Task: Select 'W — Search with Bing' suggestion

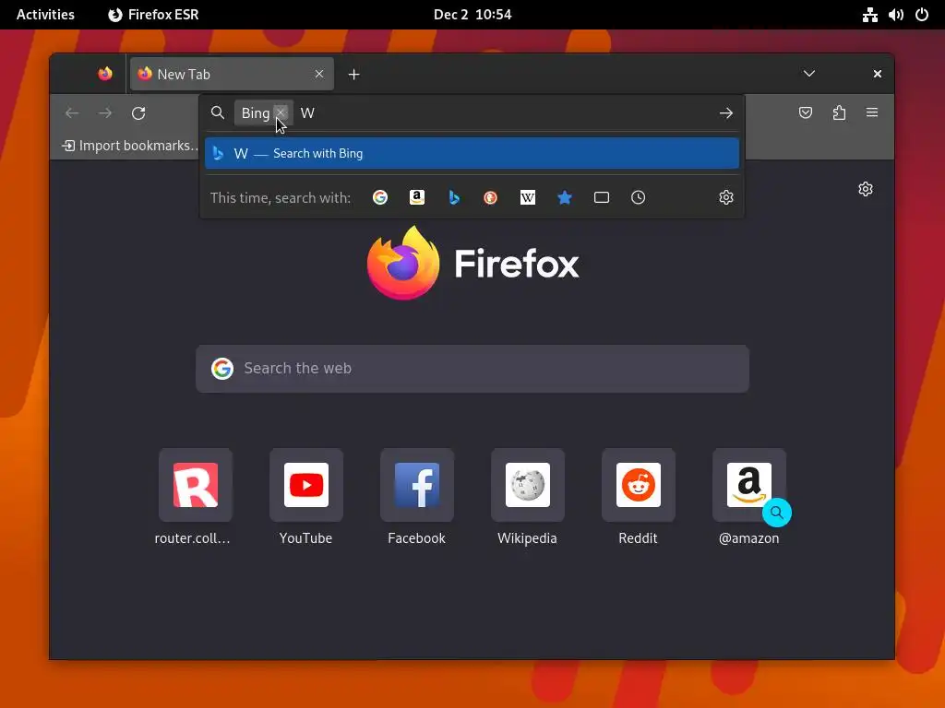Action: pyautogui.click(x=472, y=154)
